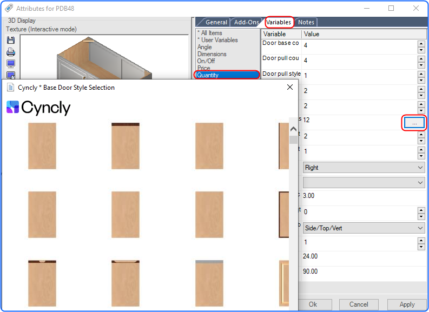Viewport: 429px width, 312px height.
Task: Select the Price category
Action: (203, 68)
